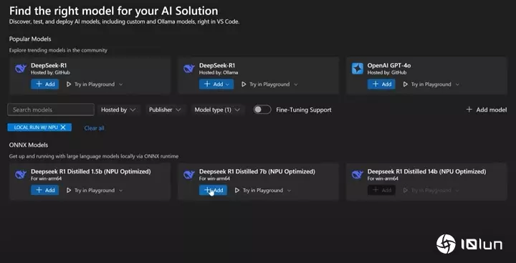Click whale icon of Deepseek R1 Distilled 1.5b
The width and height of the screenshot is (516, 263).
click(x=20, y=174)
